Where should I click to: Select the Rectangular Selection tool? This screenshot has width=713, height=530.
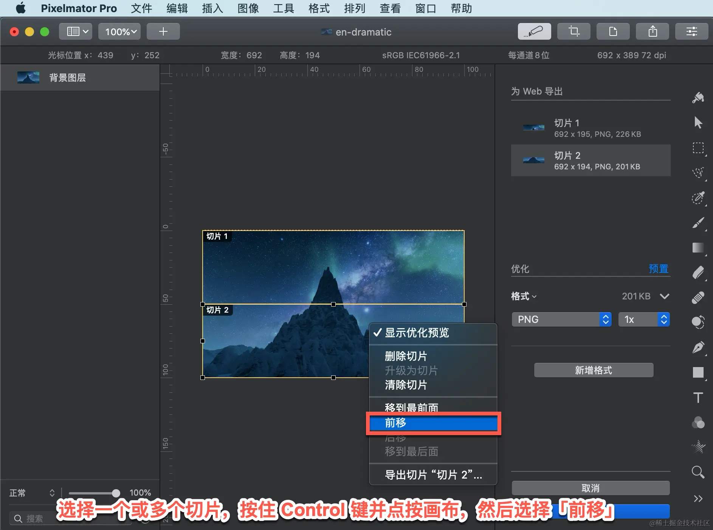tap(698, 148)
